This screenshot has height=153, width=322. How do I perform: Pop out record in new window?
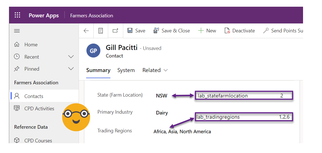click(115, 31)
